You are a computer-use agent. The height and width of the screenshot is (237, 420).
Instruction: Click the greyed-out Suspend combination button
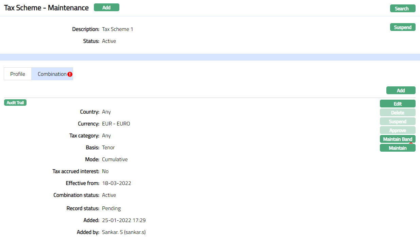point(398,121)
